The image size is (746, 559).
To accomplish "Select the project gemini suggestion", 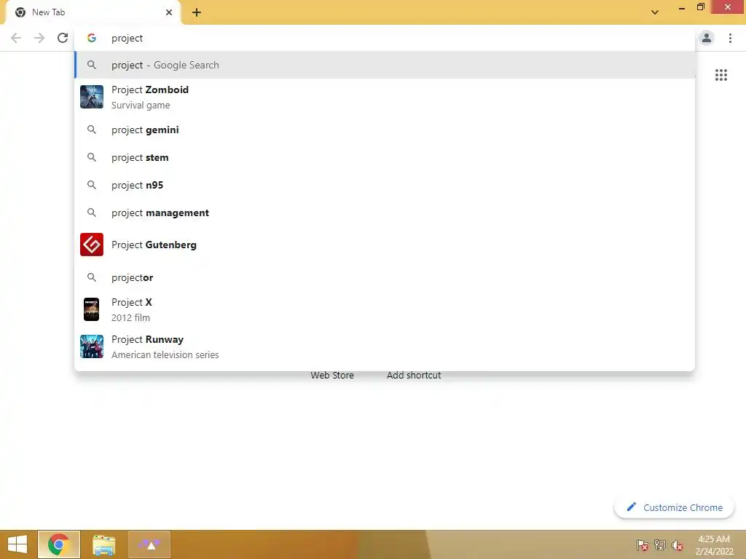I will [385, 130].
